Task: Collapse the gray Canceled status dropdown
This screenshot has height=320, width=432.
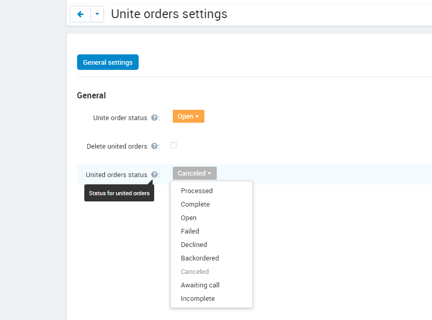Action: point(195,173)
